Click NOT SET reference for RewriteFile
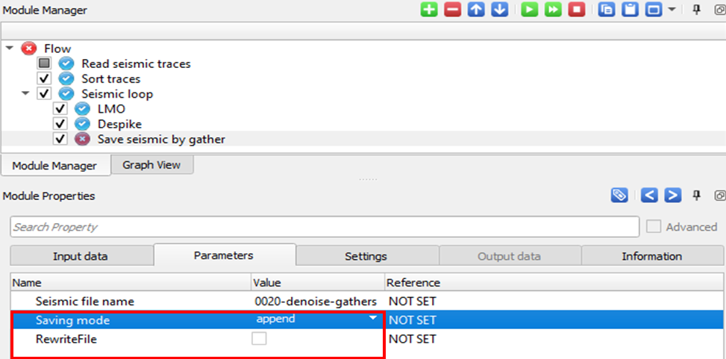 [412, 339]
